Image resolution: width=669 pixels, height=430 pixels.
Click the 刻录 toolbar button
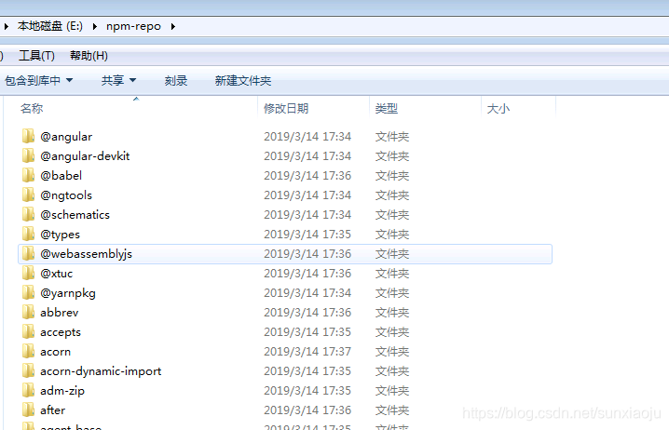pyautogui.click(x=176, y=81)
